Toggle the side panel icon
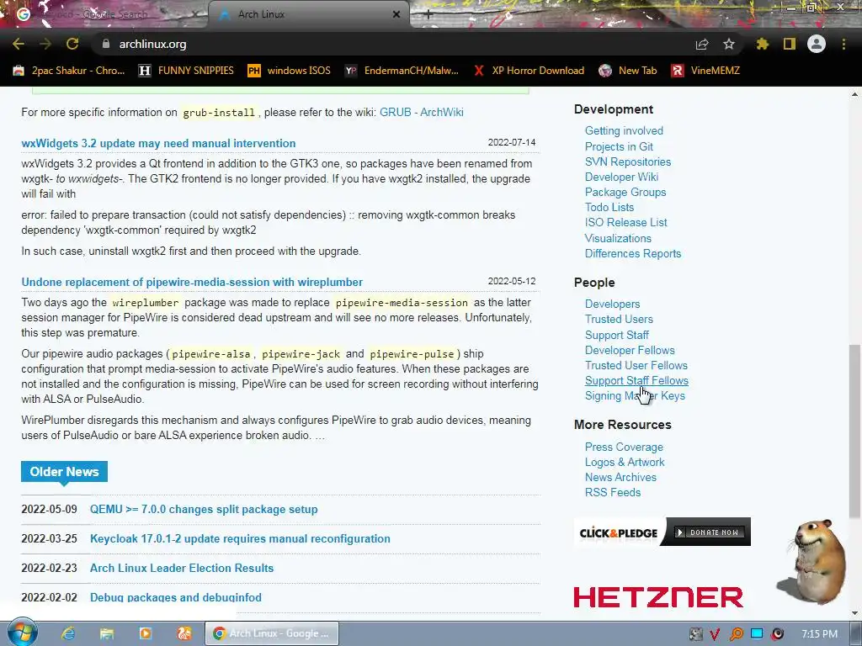This screenshot has width=862, height=646. [x=790, y=44]
